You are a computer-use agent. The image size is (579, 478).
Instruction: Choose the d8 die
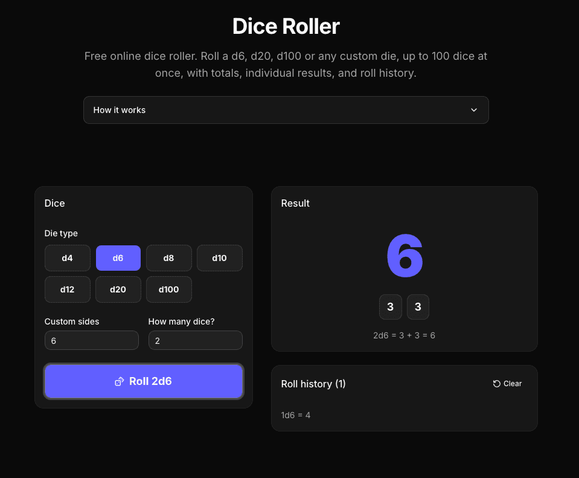169,258
